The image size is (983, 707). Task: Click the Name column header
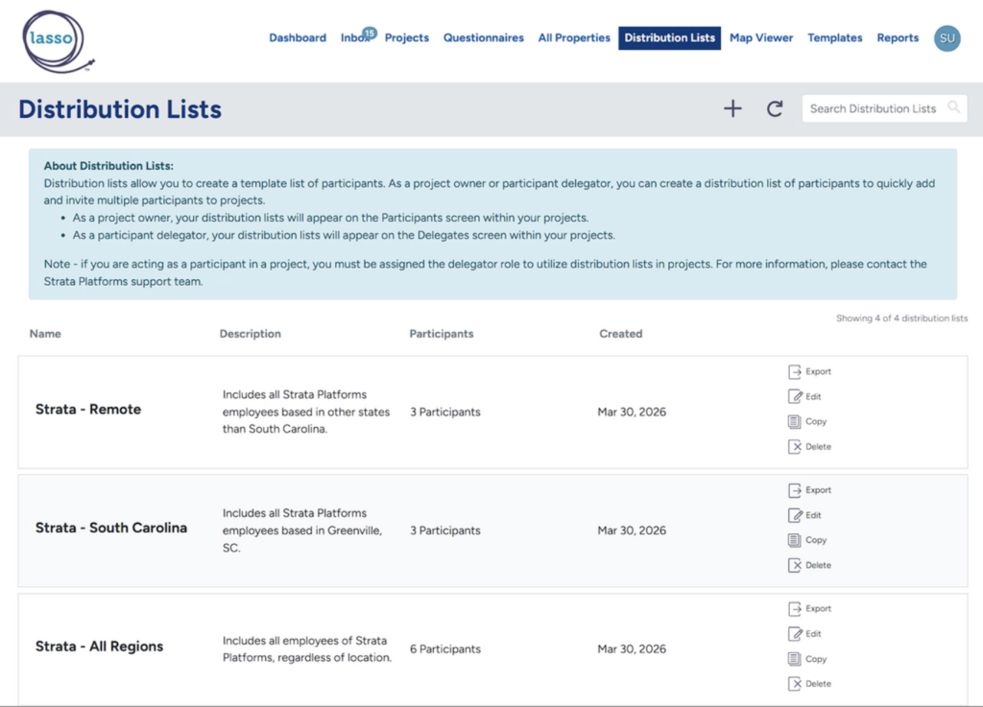pos(45,334)
